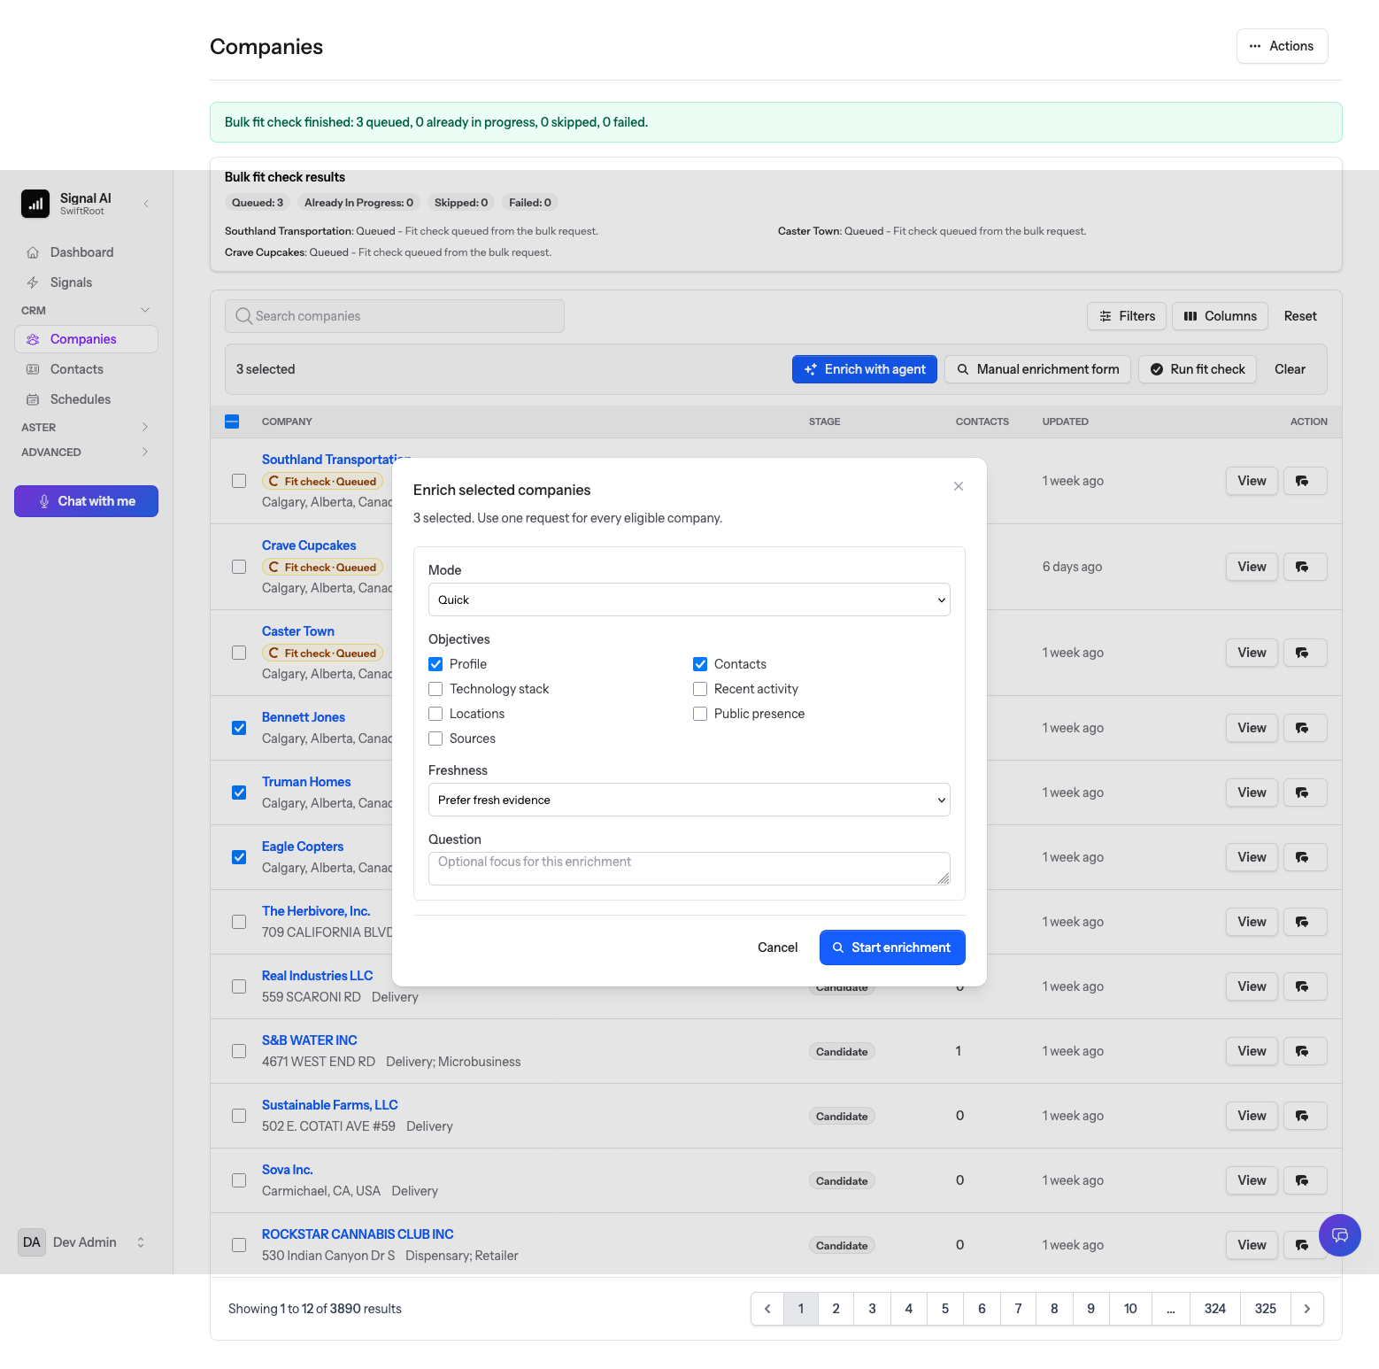
Task: Open the Columns chooser
Action: [1220, 316]
